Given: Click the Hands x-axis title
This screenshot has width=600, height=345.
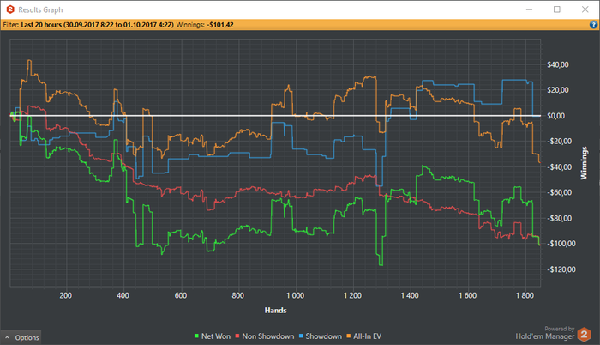Looking at the screenshot, I should [x=275, y=311].
